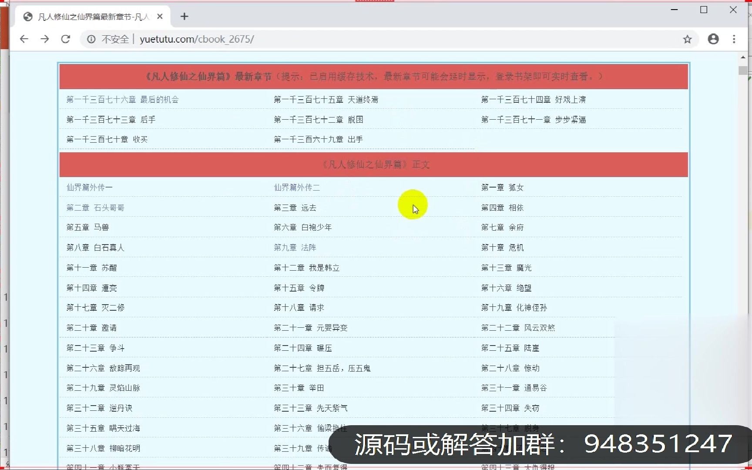Open 第十六章 绝望
Image resolution: width=752 pixels, height=470 pixels.
[506, 288]
